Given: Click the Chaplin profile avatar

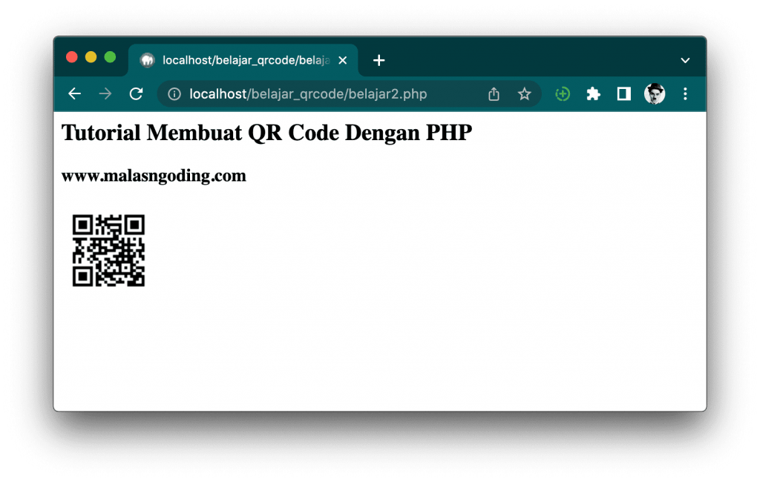Looking at the screenshot, I should (x=655, y=94).
